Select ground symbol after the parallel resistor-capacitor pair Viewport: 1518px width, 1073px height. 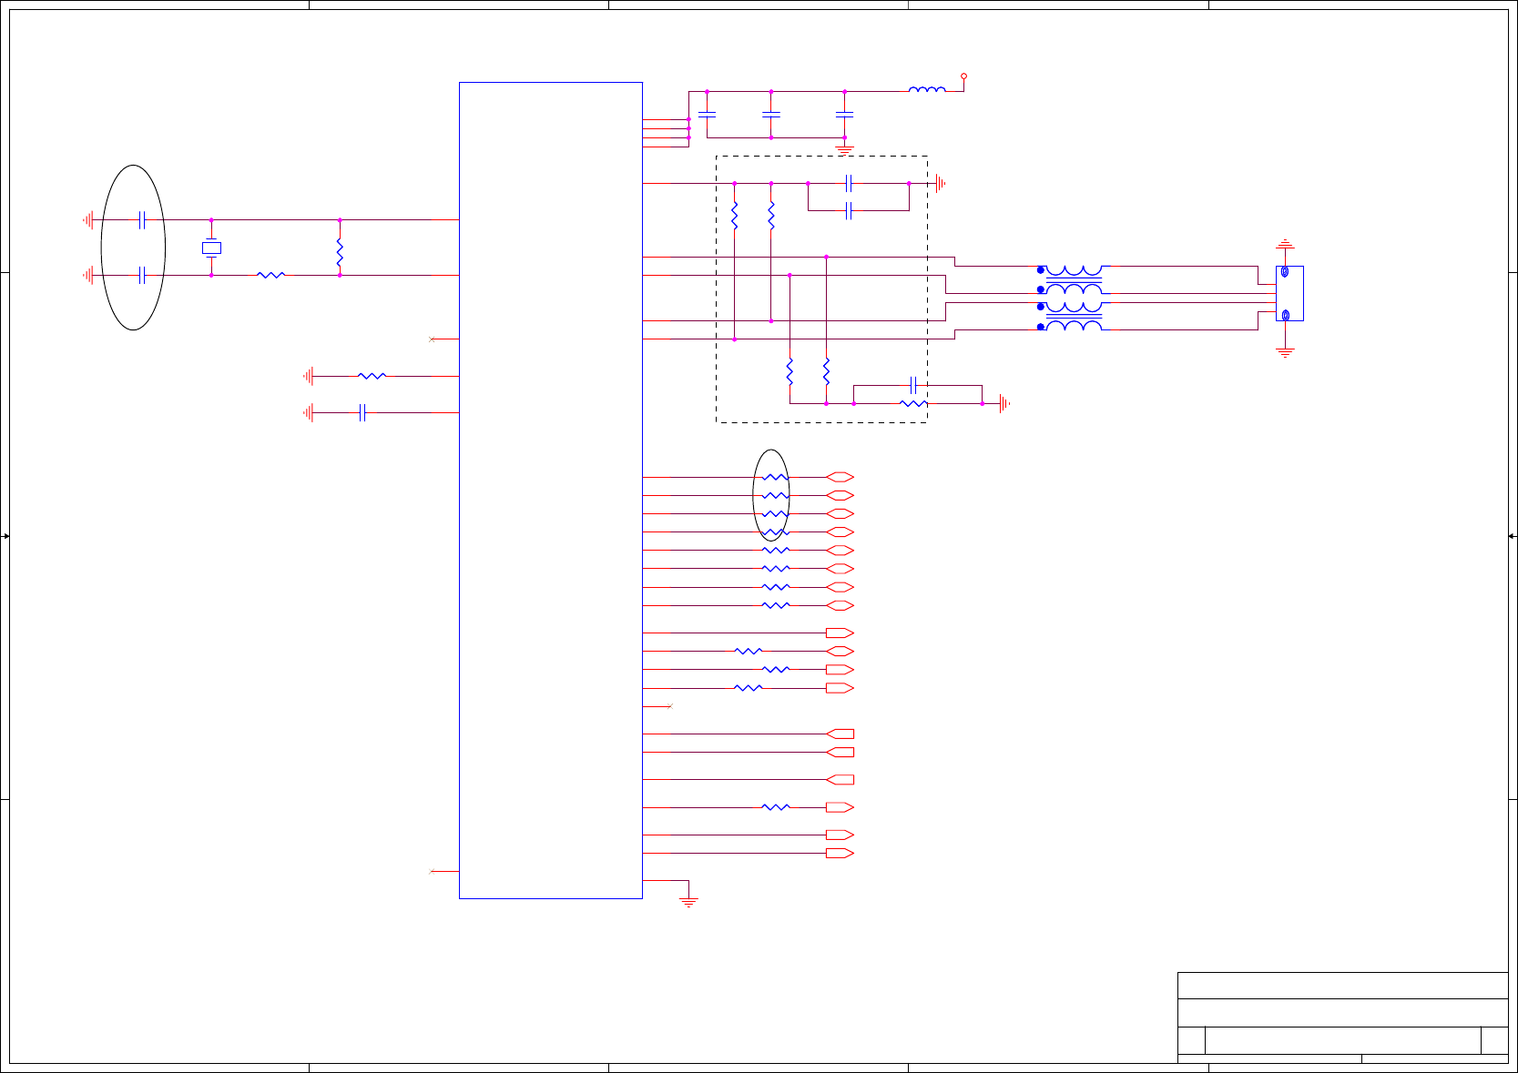[1004, 403]
